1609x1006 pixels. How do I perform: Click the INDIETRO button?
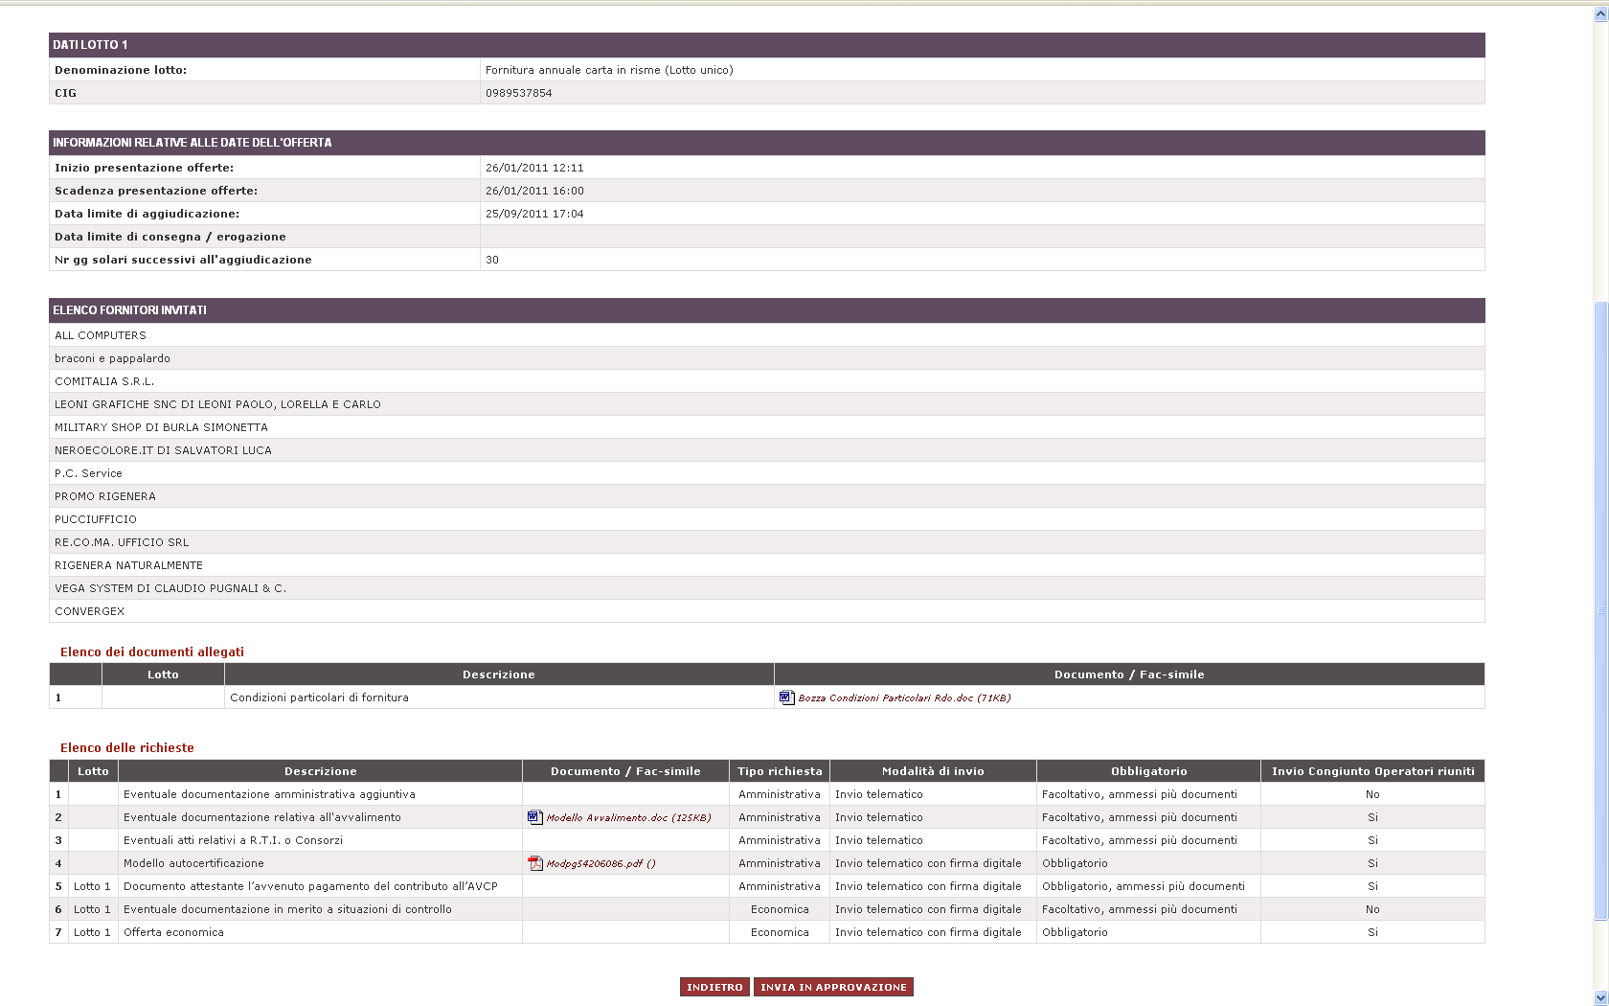pyautogui.click(x=714, y=987)
